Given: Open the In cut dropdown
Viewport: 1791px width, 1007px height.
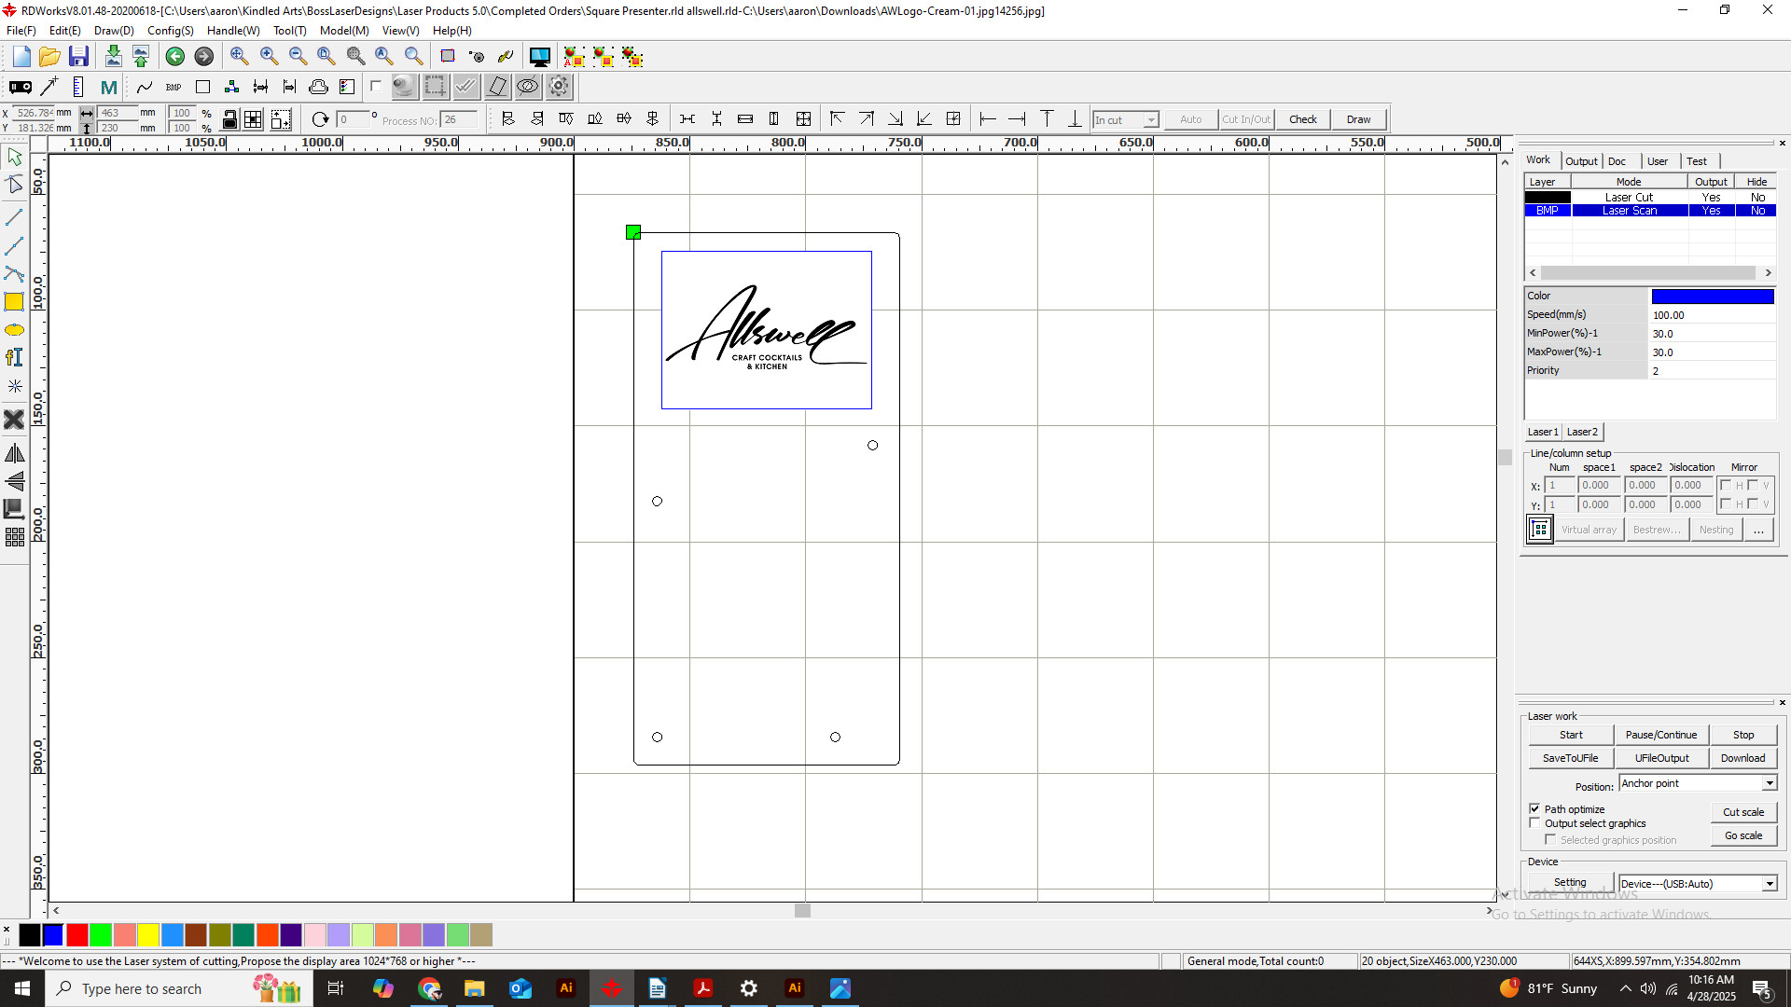Looking at the screenshot, I should tap(1151, 120).
